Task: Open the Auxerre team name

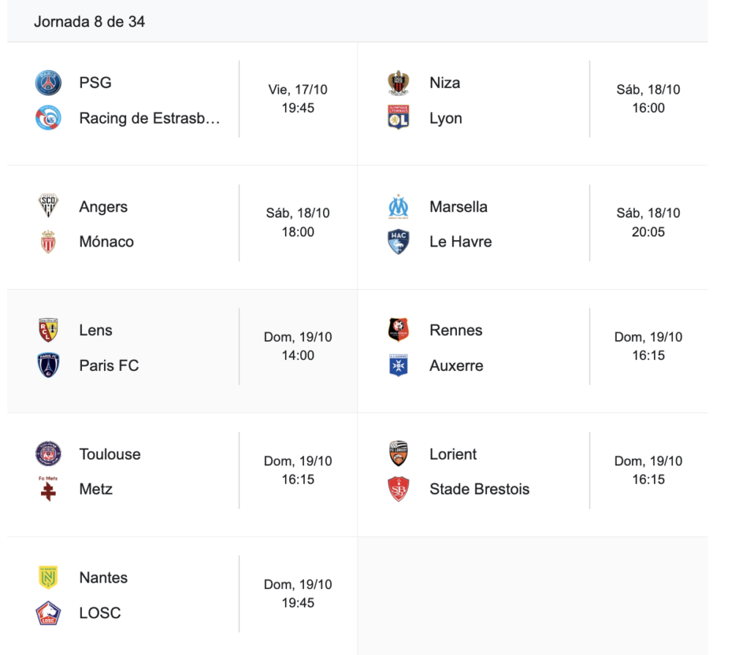Action: (x=456, y=365)
